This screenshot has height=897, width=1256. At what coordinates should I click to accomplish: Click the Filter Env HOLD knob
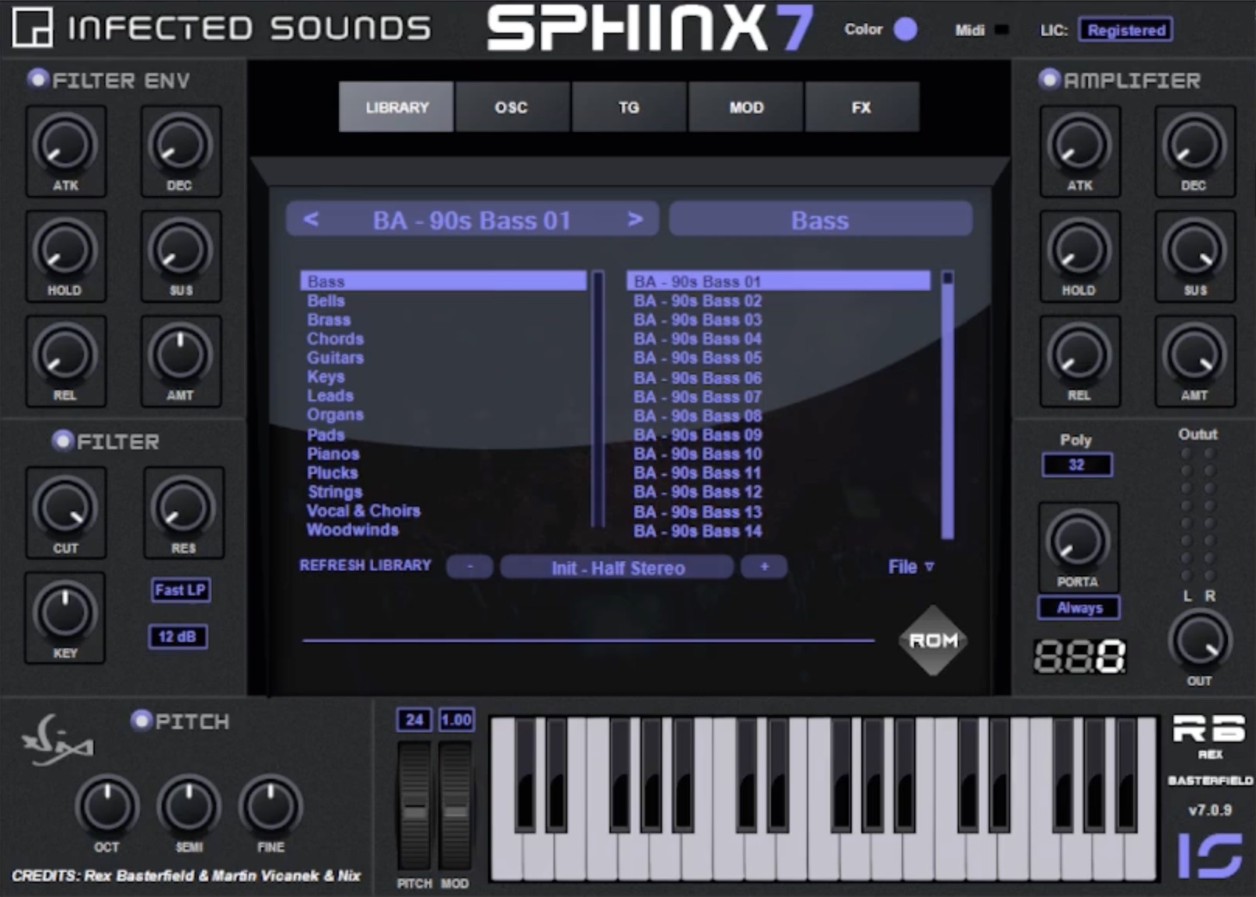(x=65, y=250)
